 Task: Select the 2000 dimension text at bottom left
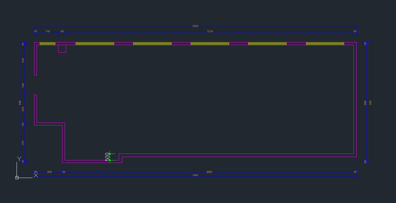pos(49,172)
